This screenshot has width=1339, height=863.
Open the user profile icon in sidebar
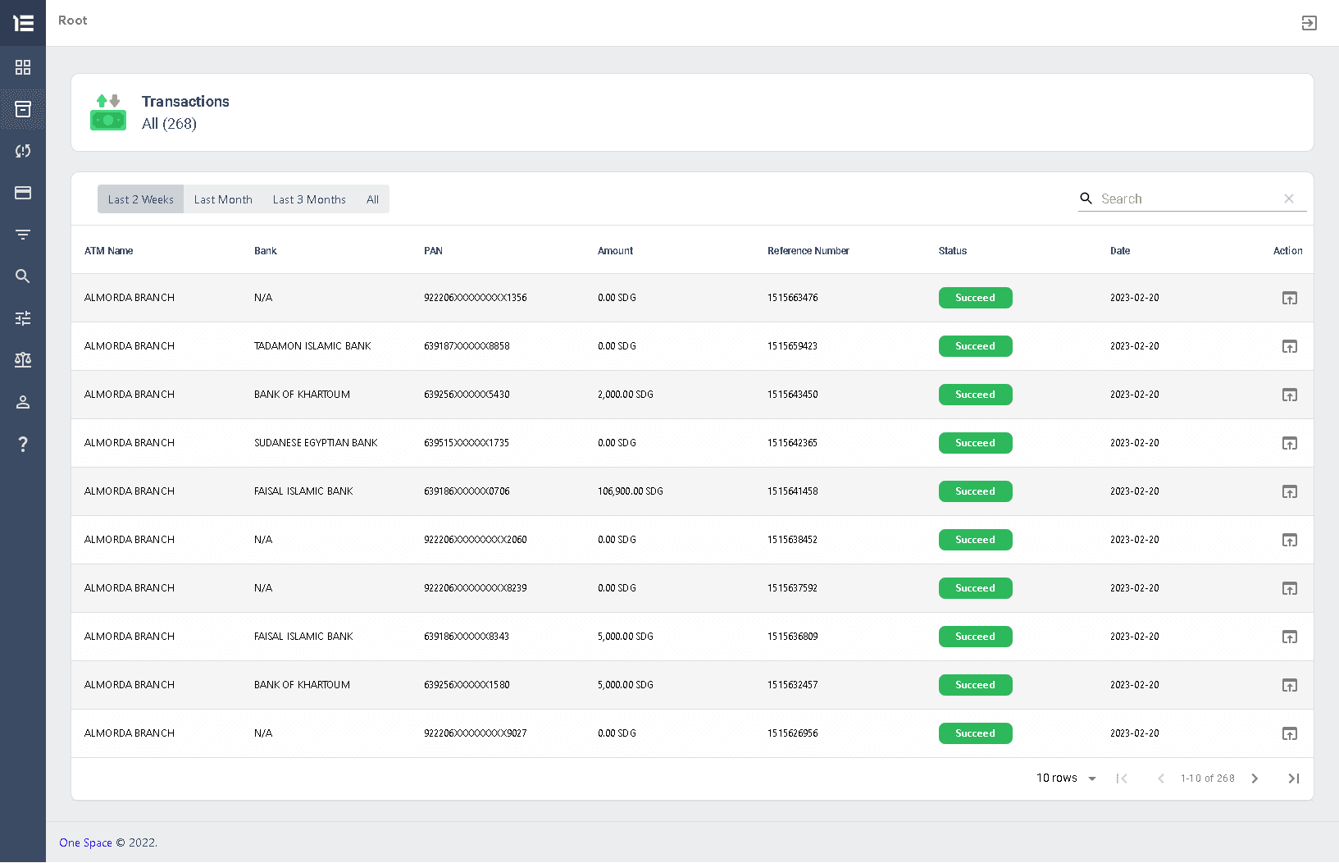tap(22, 402)
